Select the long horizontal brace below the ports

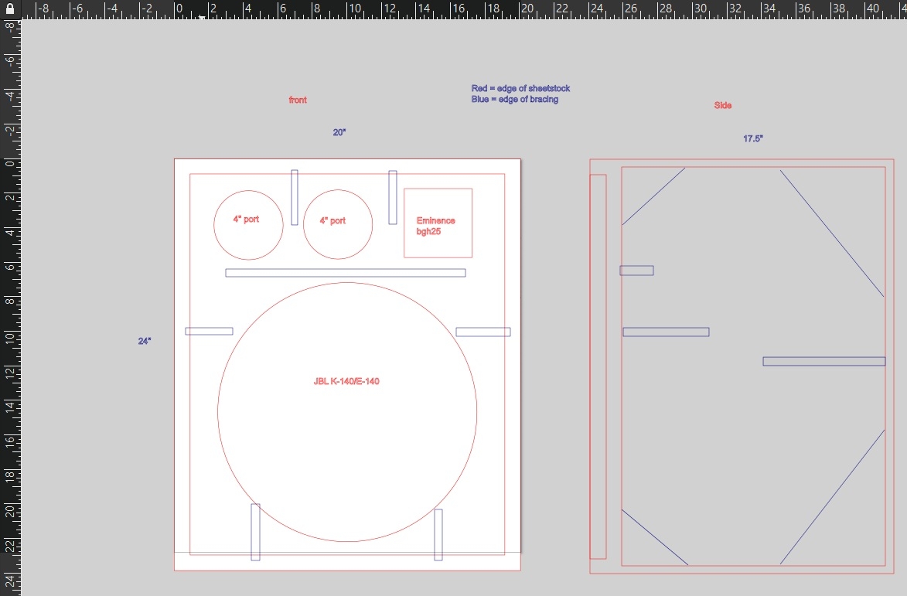pyautogui.click(x=346, y=273)
